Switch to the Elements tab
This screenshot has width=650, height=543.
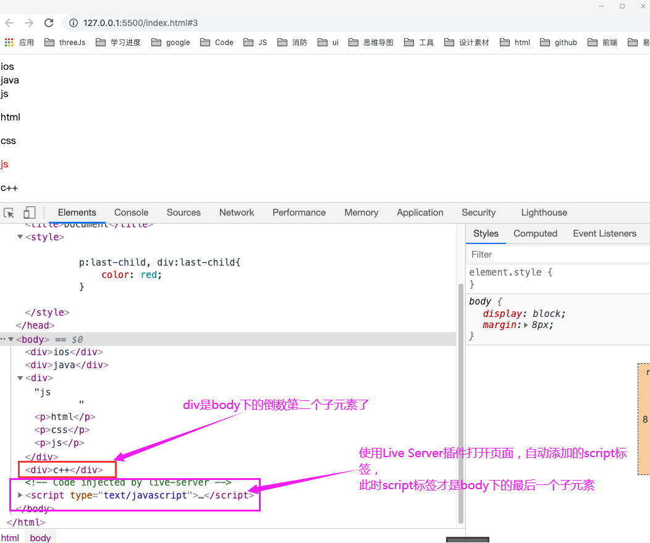(x=77, y=213)
